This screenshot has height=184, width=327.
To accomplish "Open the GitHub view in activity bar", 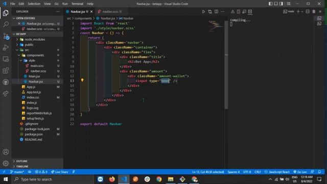I will (x=6, y=82).
